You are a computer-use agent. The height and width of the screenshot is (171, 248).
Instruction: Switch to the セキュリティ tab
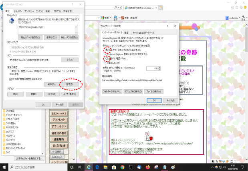click(x=18, y=11)
